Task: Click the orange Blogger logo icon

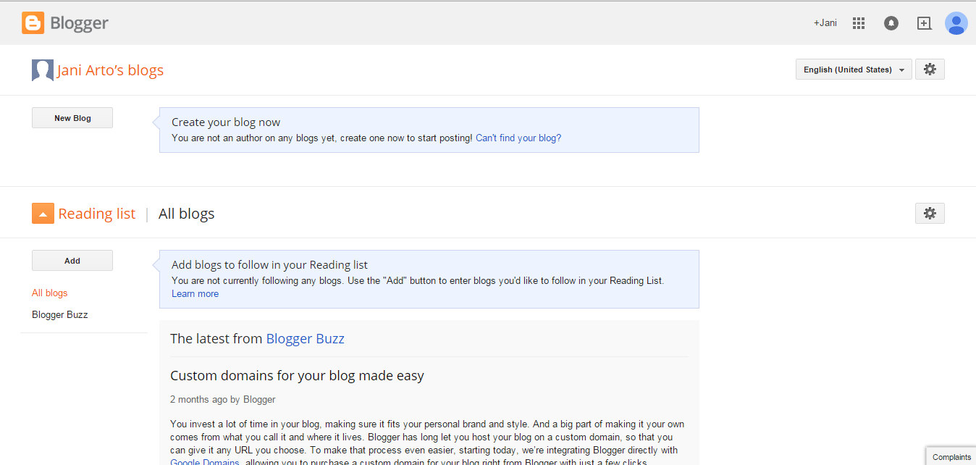Action: tap(33, 23)
